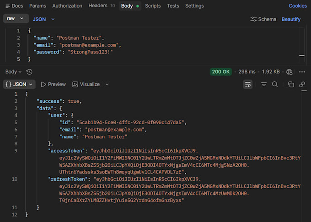Change the response JSON format dropdown

[x=19, y=85]
